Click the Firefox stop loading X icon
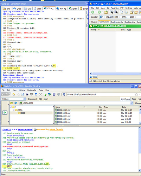 40,94
